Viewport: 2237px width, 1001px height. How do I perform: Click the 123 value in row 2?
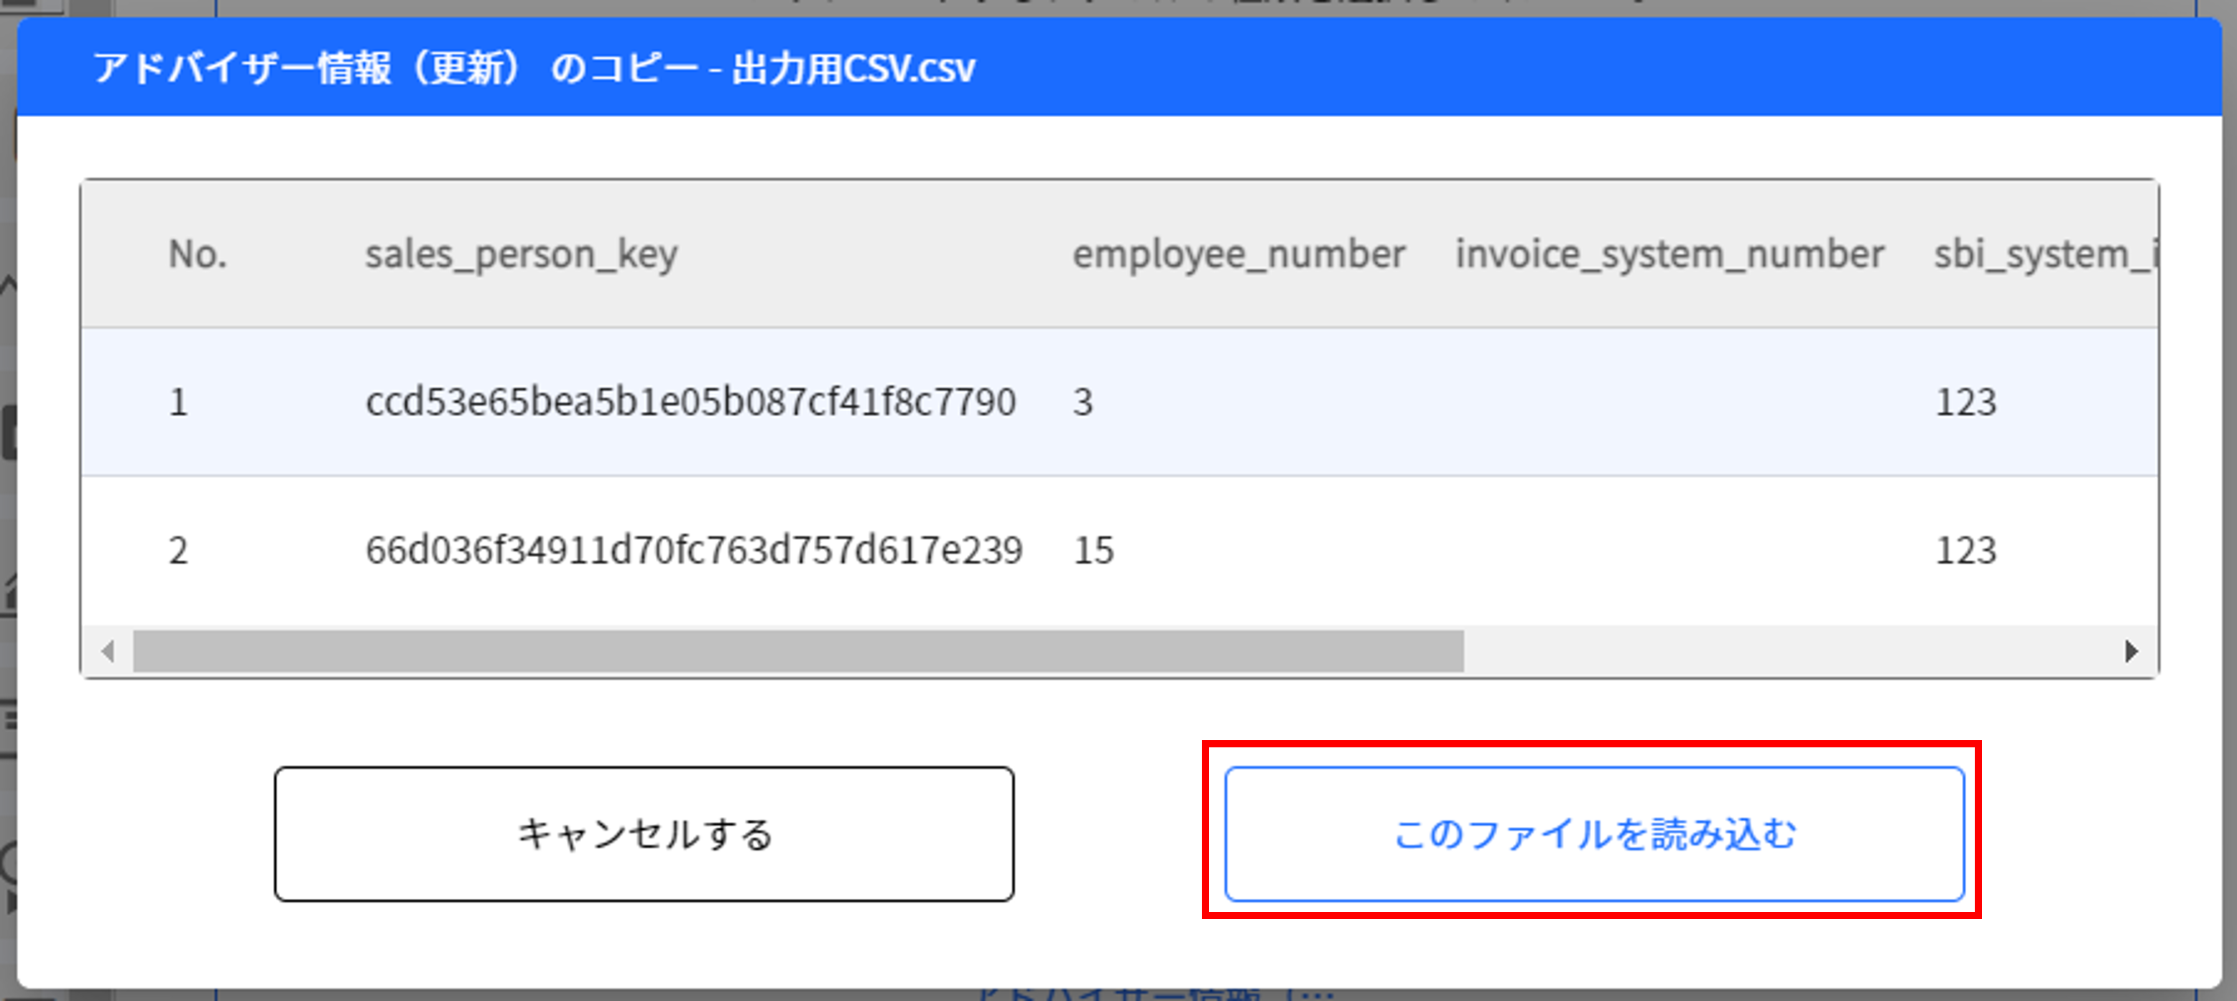click(1965, 550)
